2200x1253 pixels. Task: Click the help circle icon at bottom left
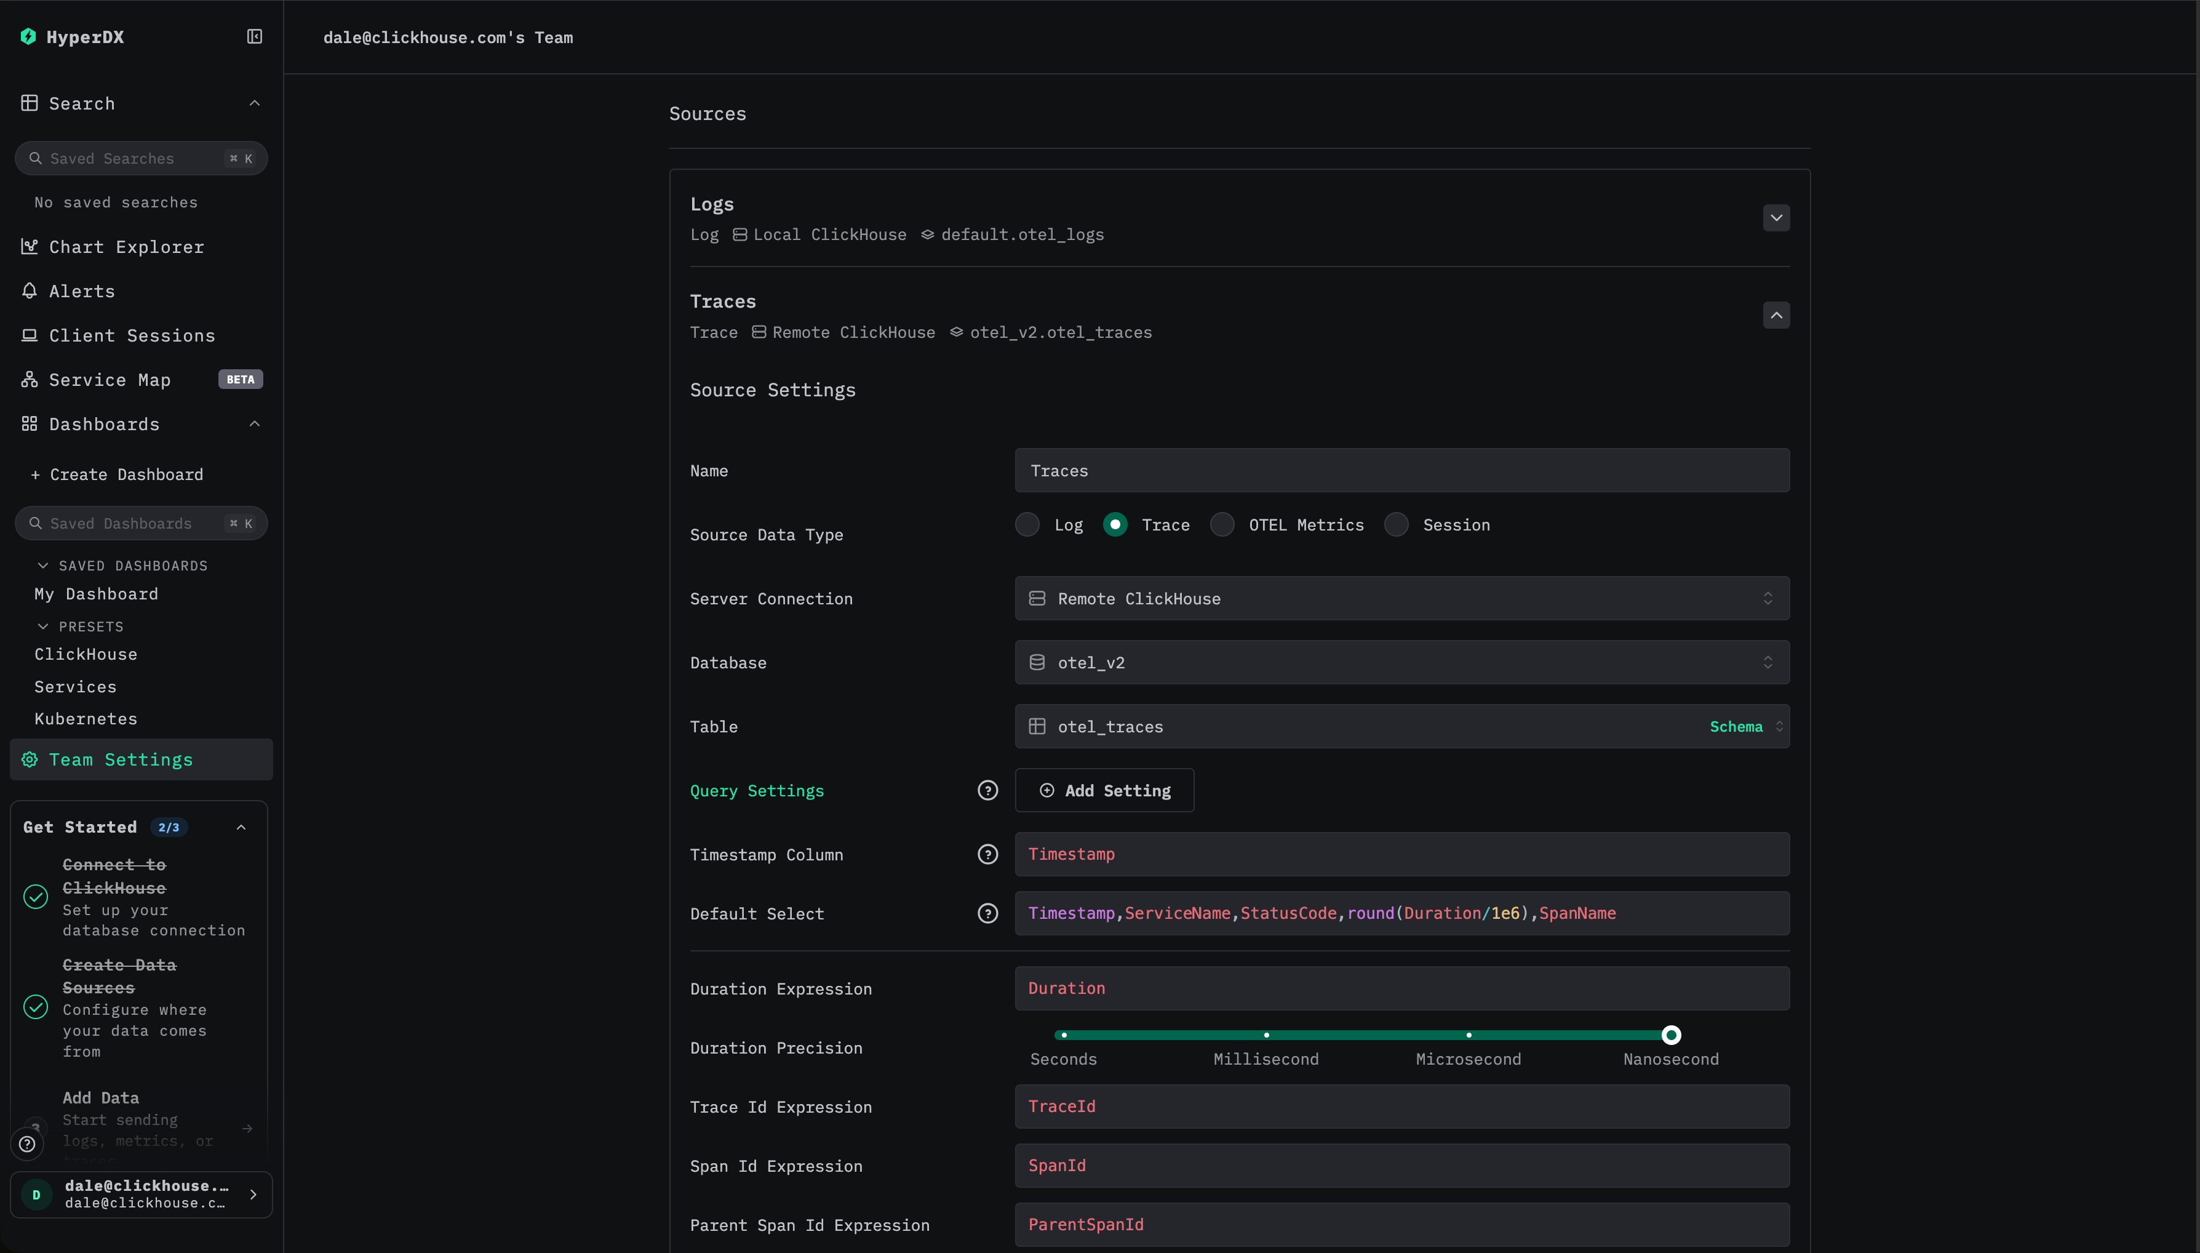[28, 1143]
